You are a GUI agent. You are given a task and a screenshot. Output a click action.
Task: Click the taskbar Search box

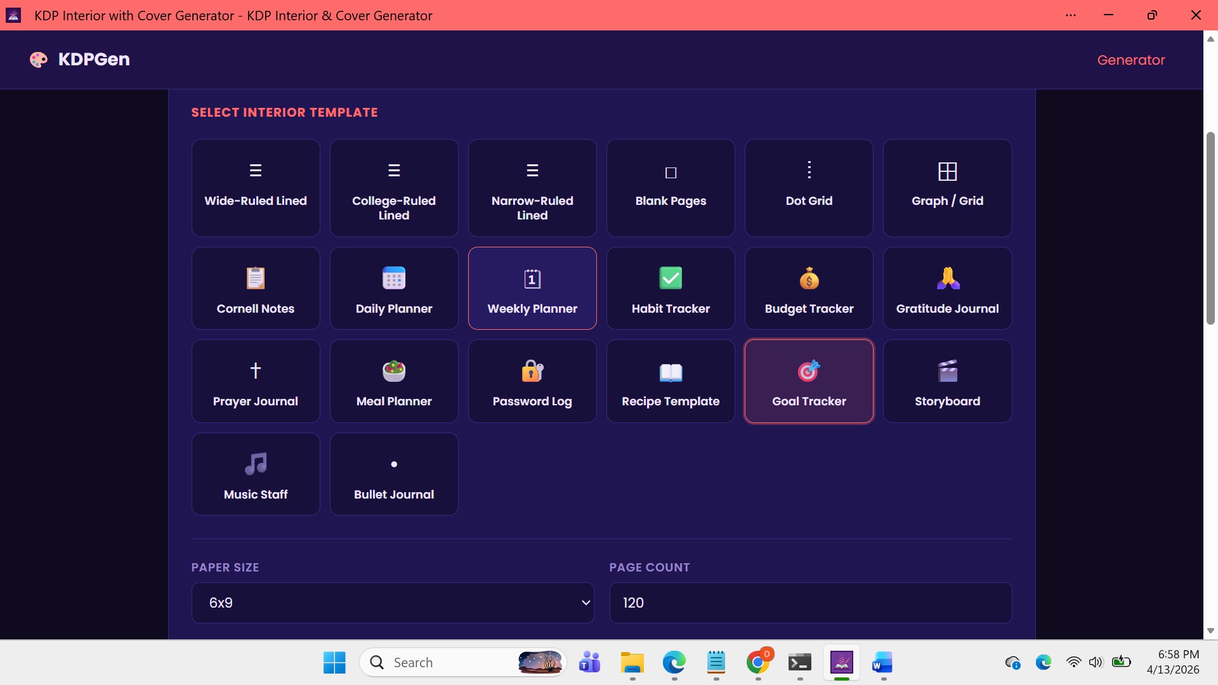point(463,663)
